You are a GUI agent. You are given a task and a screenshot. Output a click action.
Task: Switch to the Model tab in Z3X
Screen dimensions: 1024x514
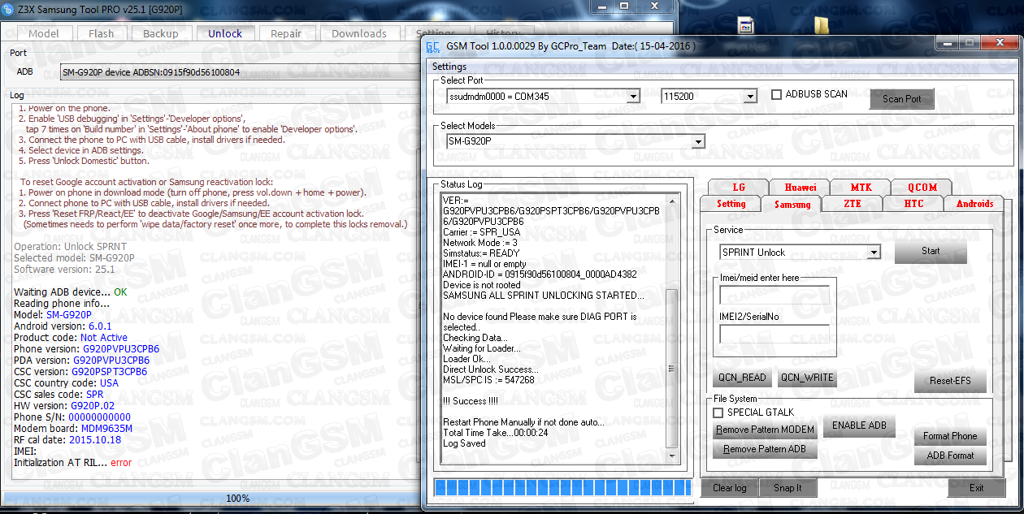44,33
